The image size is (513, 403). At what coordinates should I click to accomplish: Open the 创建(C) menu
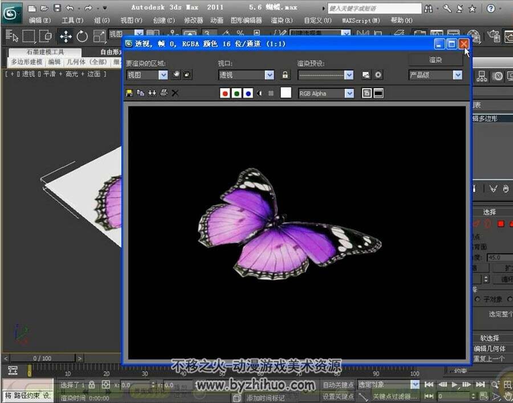(x=164, y=21)
